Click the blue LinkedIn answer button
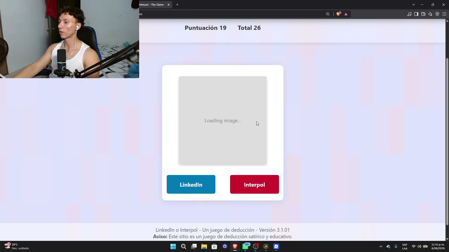The width and height of the screenshot is (449, 252). (191, 184)
